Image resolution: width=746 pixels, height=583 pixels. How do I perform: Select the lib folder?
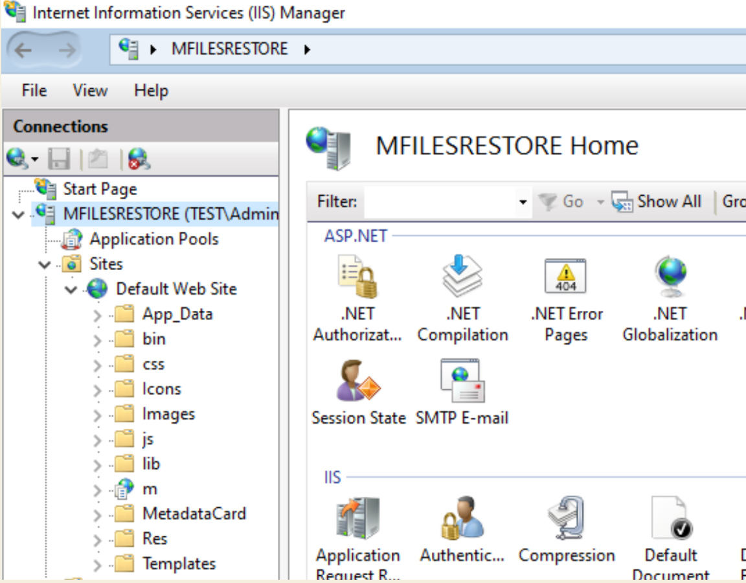pyautogui.click(x=152, y=464)
